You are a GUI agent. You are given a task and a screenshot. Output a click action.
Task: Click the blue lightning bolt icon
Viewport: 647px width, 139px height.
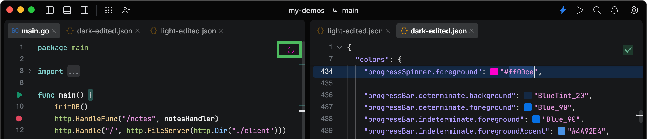563,10
